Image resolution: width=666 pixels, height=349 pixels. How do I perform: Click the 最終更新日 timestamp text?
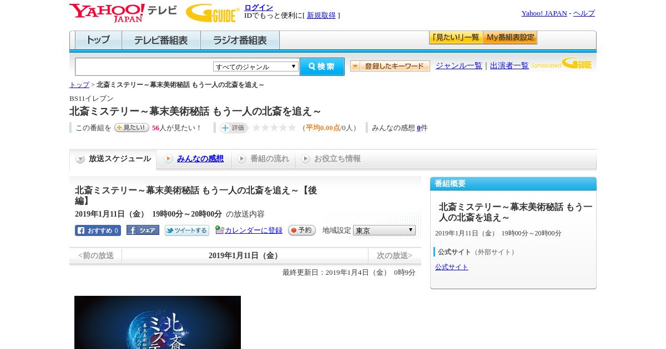pos(349,273)
